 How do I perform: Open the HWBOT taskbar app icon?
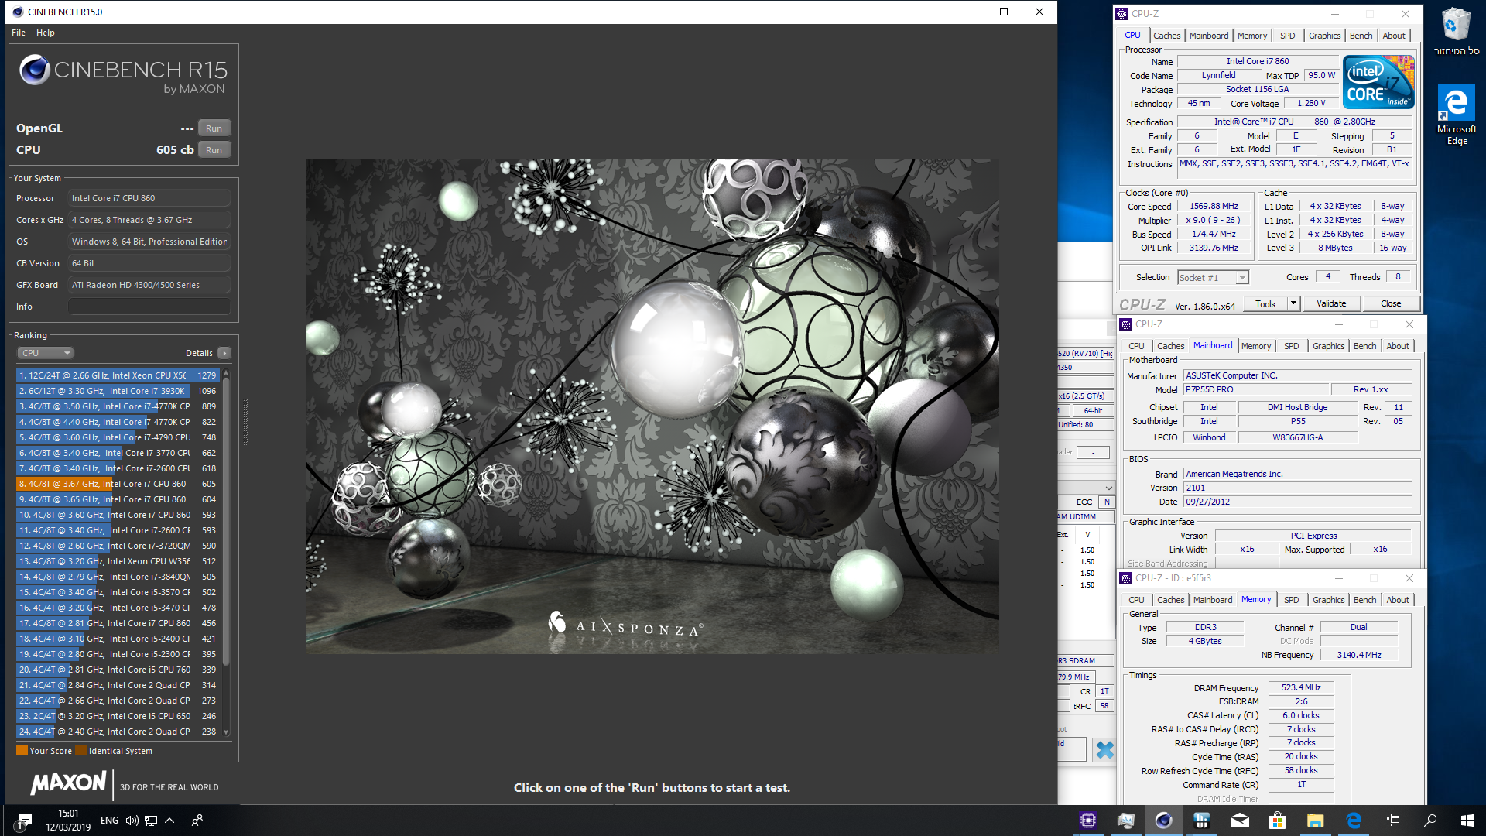1201,821
